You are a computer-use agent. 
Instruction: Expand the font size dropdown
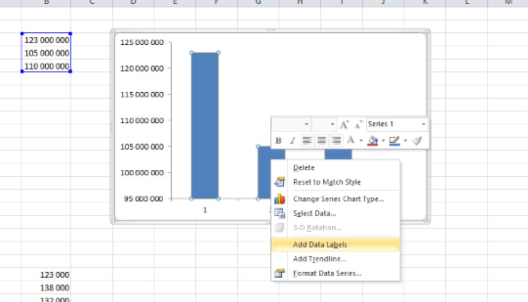(x=333, y=125)
